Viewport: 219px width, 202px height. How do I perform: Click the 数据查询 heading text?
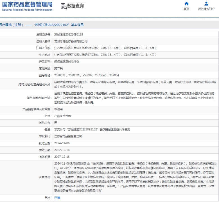click(75, 6)
